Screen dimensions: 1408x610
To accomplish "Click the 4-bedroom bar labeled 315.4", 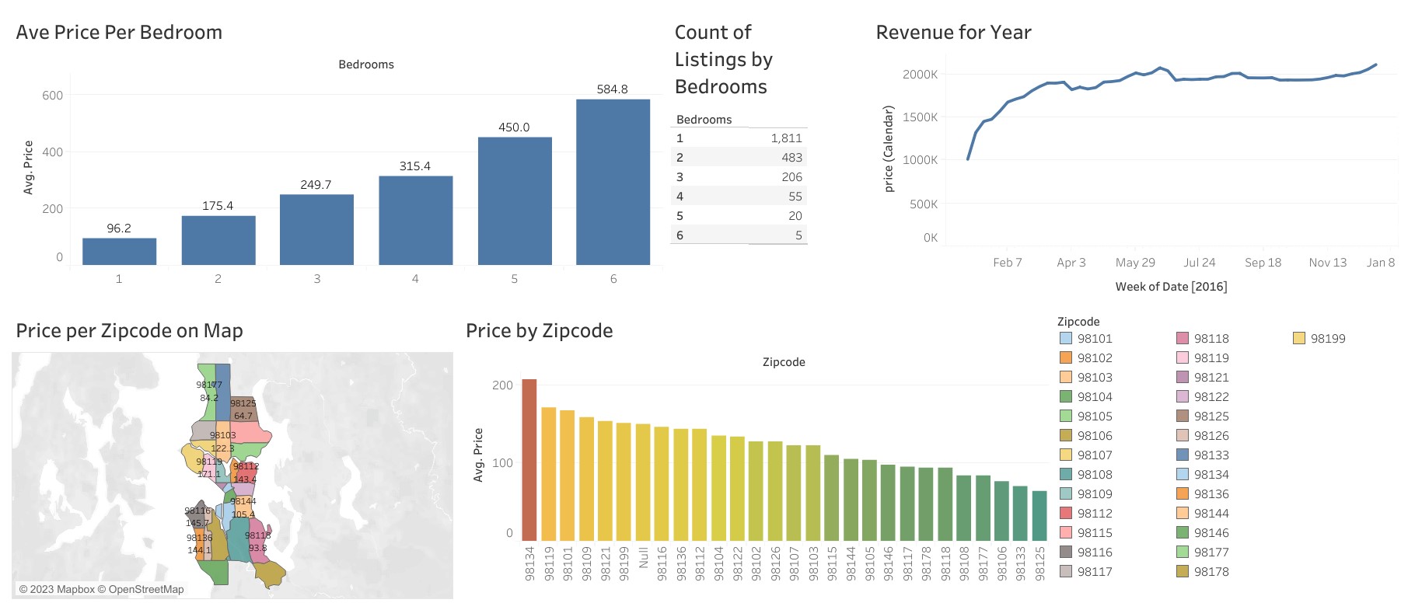I will [415, 221].
